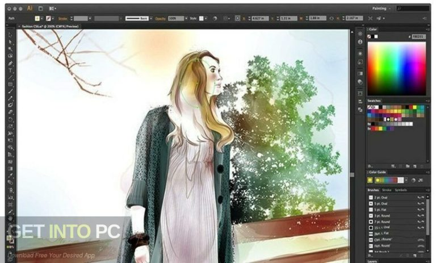Select the Selection tool arrow
Viewport: 436px width, 263px height.
point(11,35)
